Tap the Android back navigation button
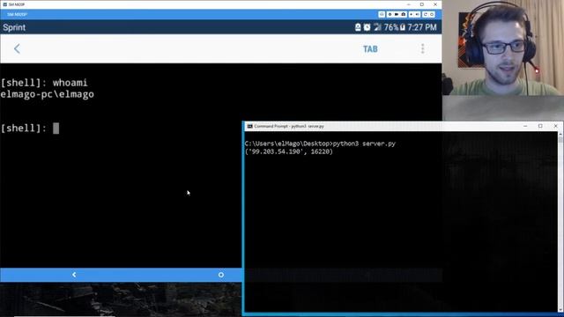Viewport: 564px width, 317px height. click(x=74, y=275)
